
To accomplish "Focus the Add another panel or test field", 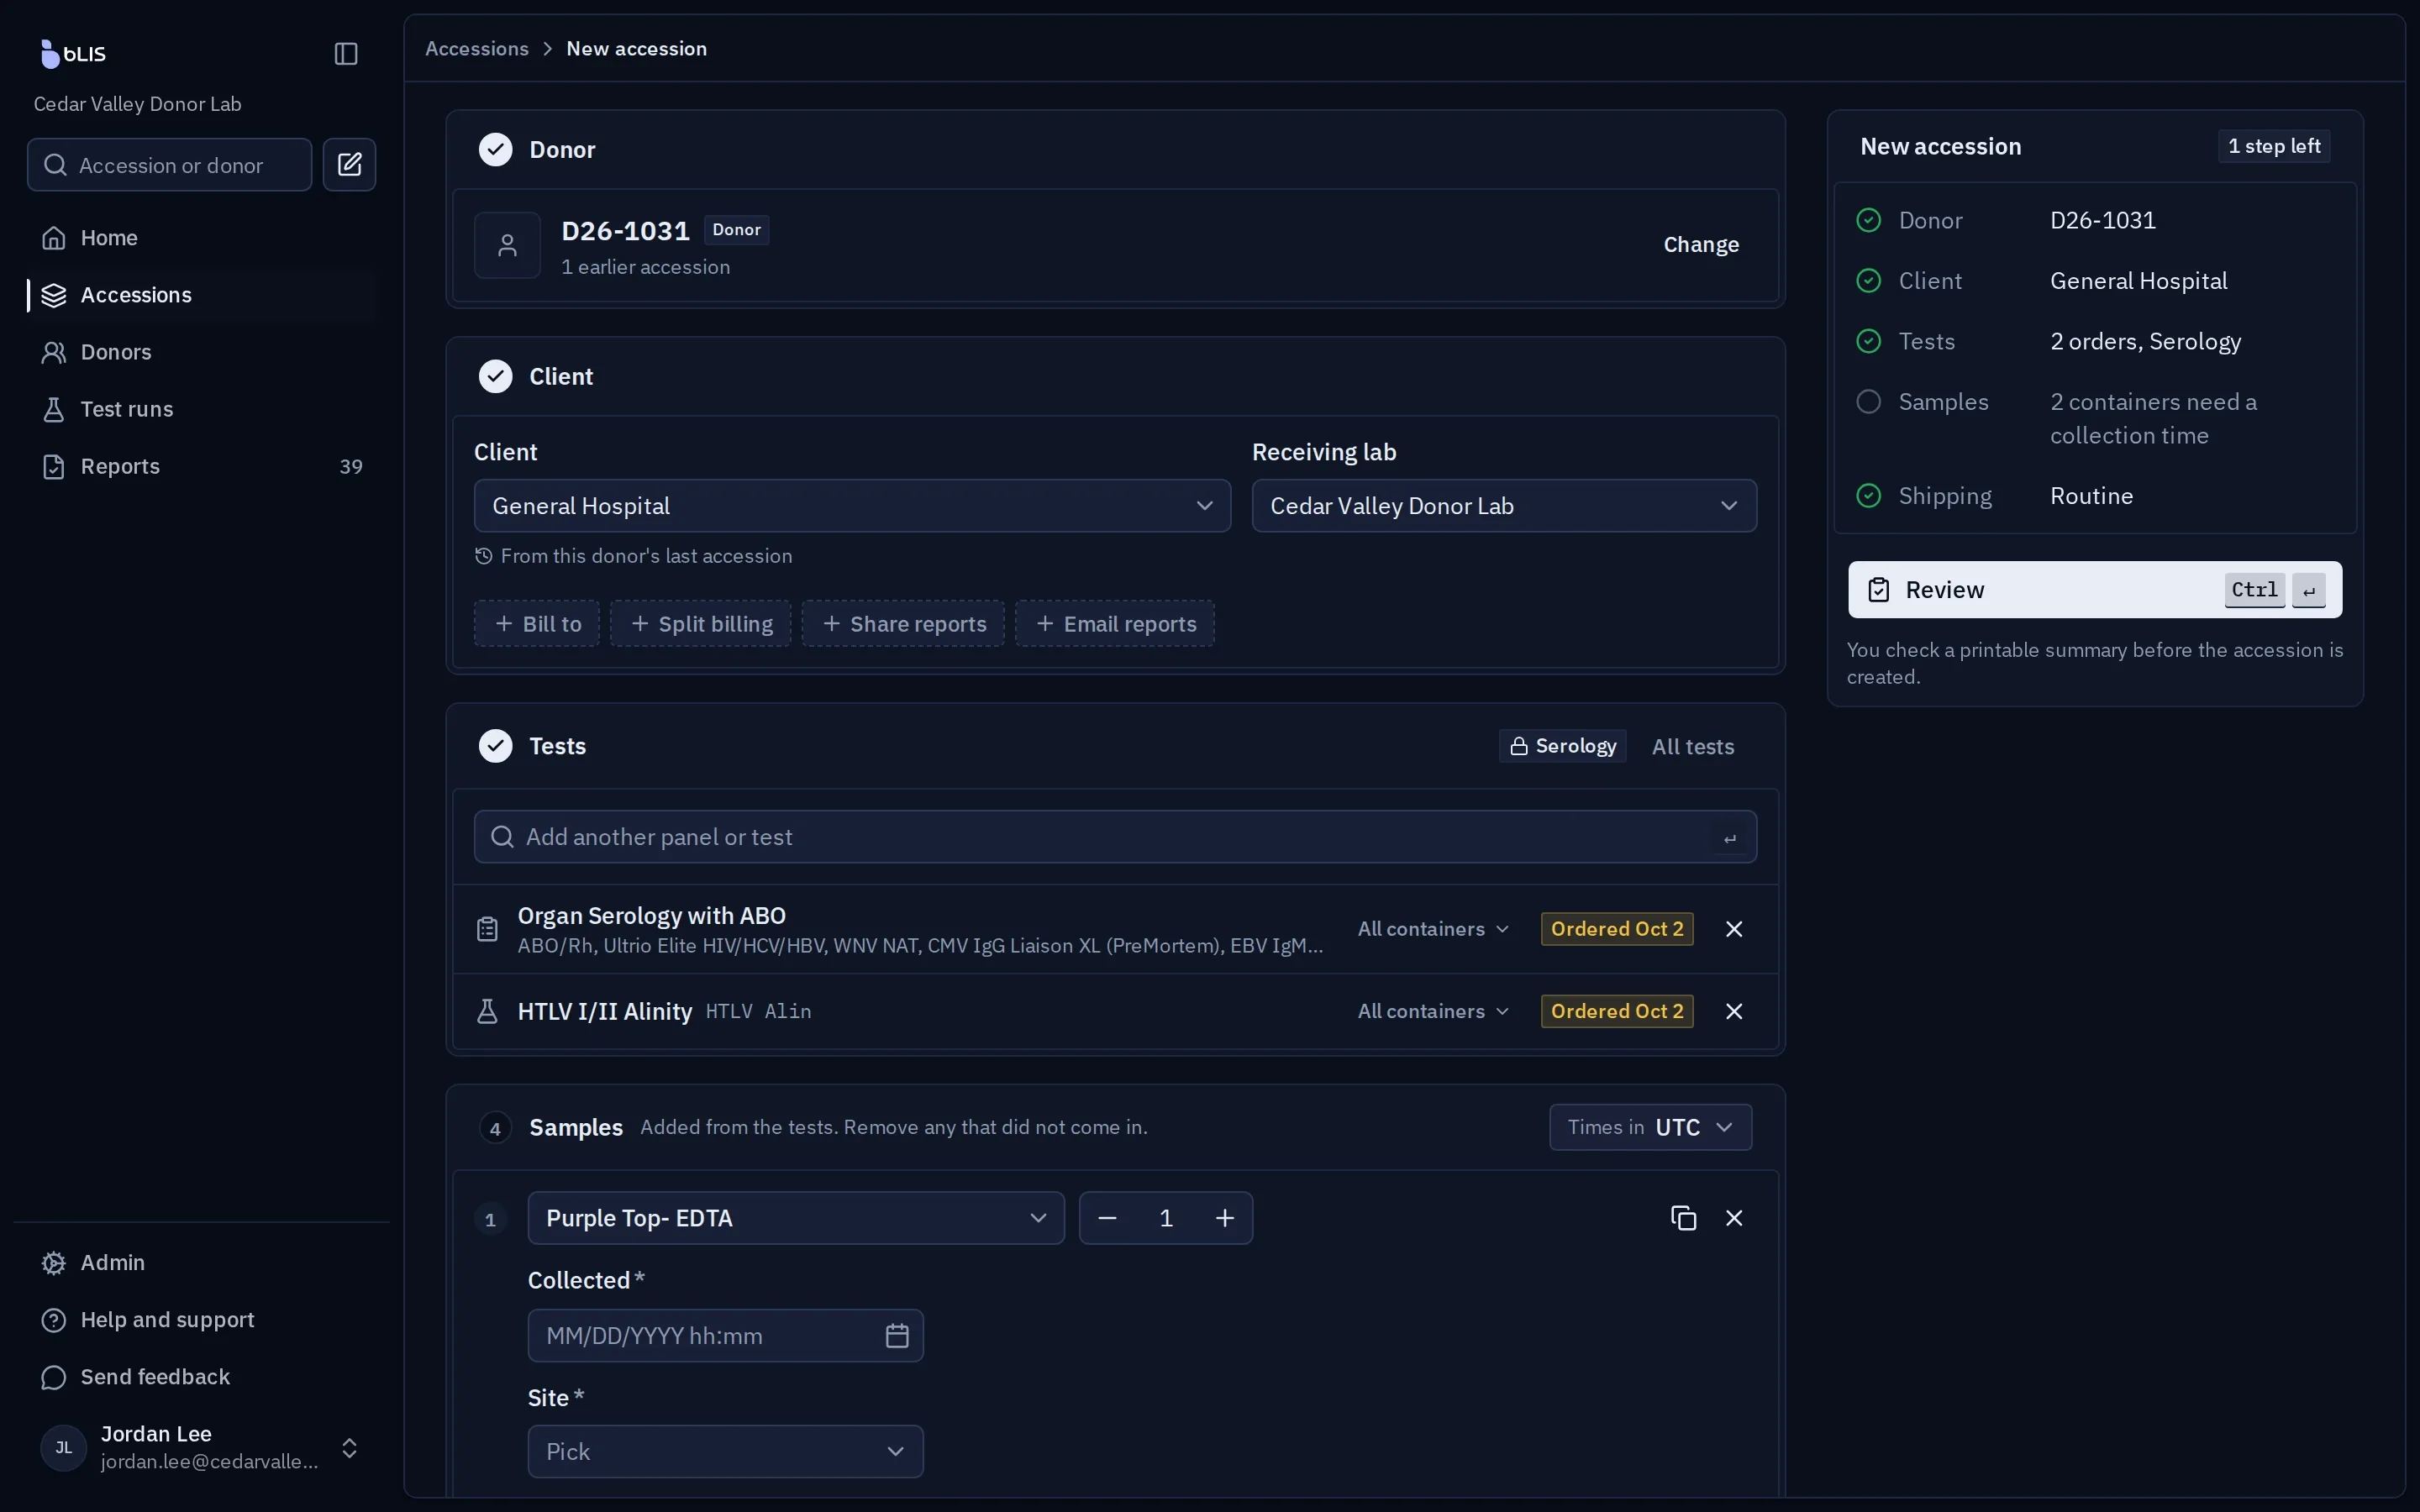I will point(1115,836).
